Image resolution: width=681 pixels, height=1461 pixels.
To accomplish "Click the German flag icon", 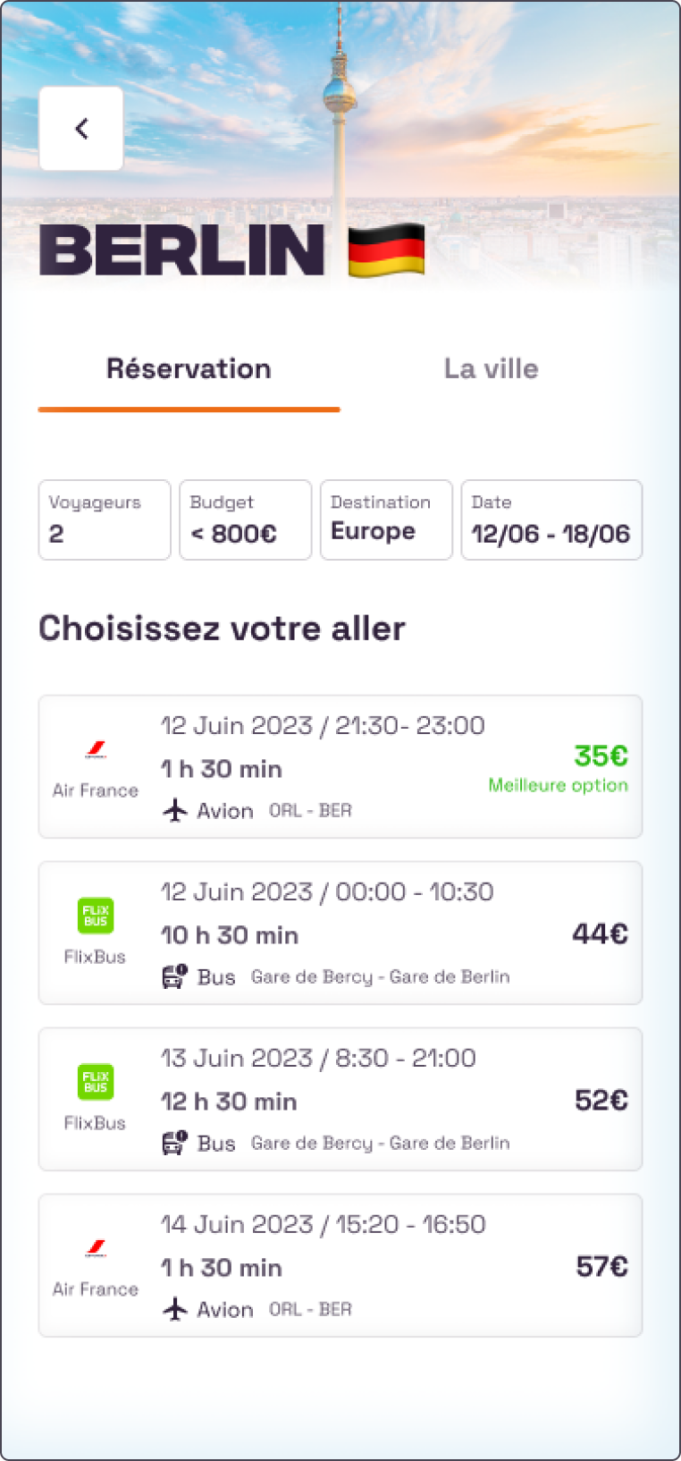I will [386, 250].
